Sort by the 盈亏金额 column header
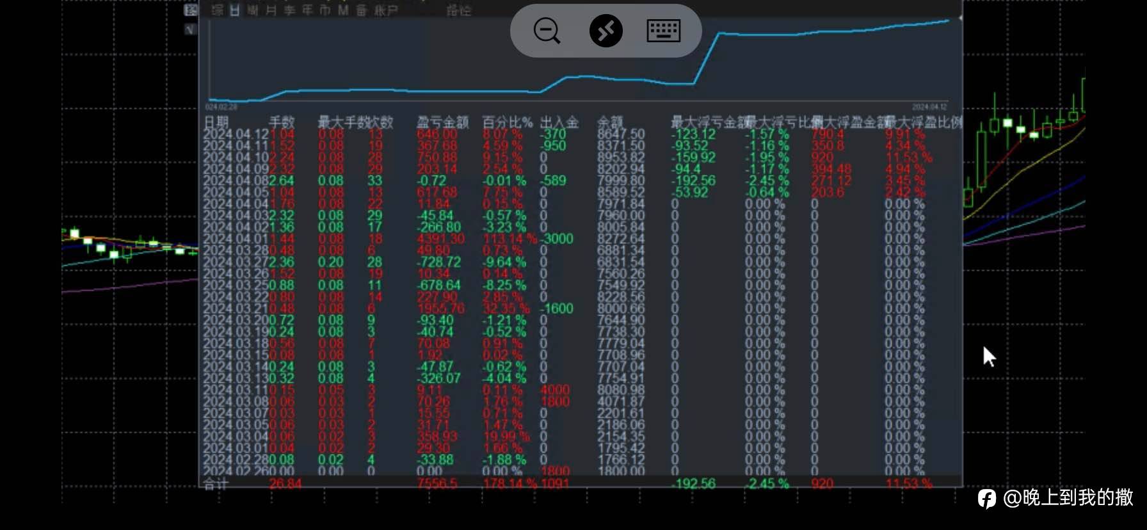The height and width of the screenshot is (530, 1147). [x=442, y=122]
